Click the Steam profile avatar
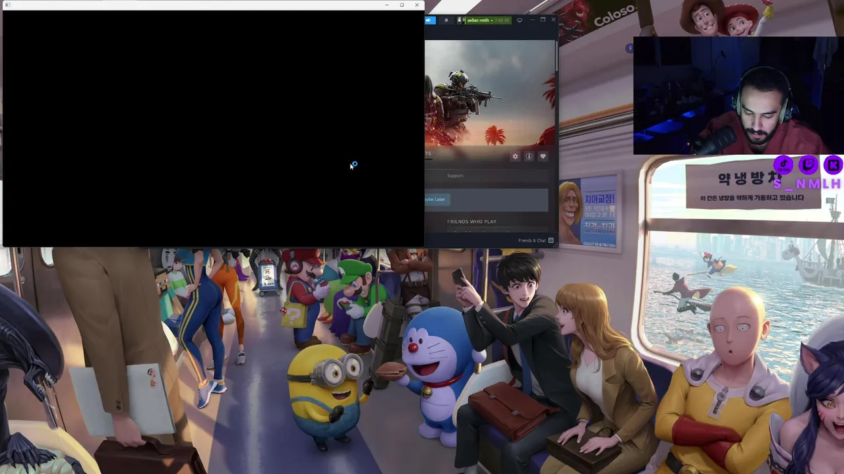This screenshot has height=474, width=844. point(461,20)
